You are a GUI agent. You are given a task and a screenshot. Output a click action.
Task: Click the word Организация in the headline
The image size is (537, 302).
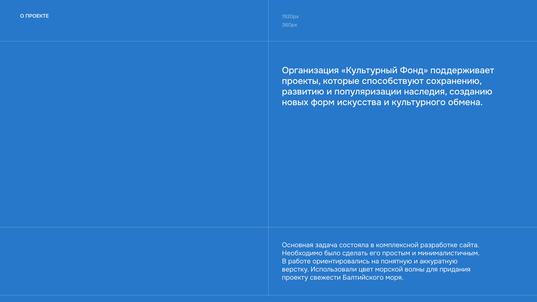pos(310,70)
